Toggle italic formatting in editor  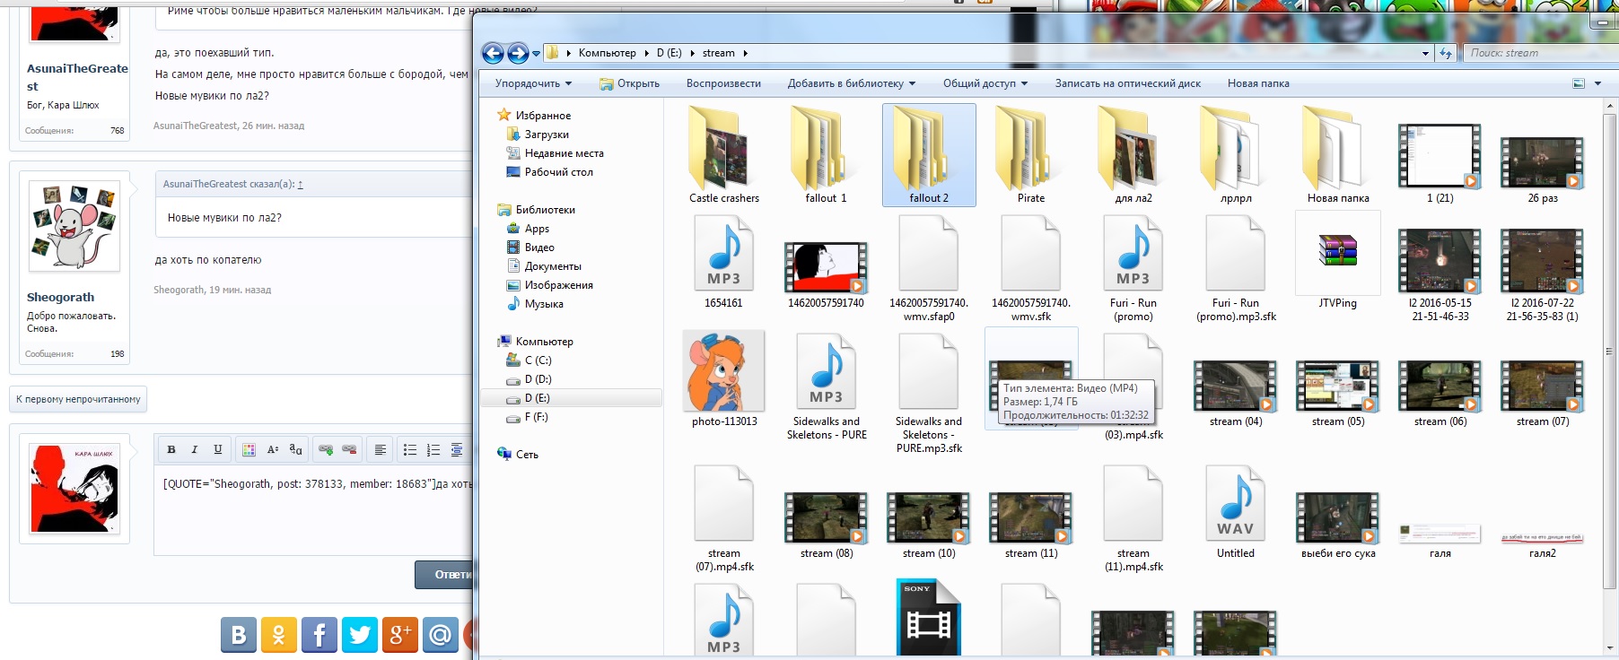click(x=194, y=449)
